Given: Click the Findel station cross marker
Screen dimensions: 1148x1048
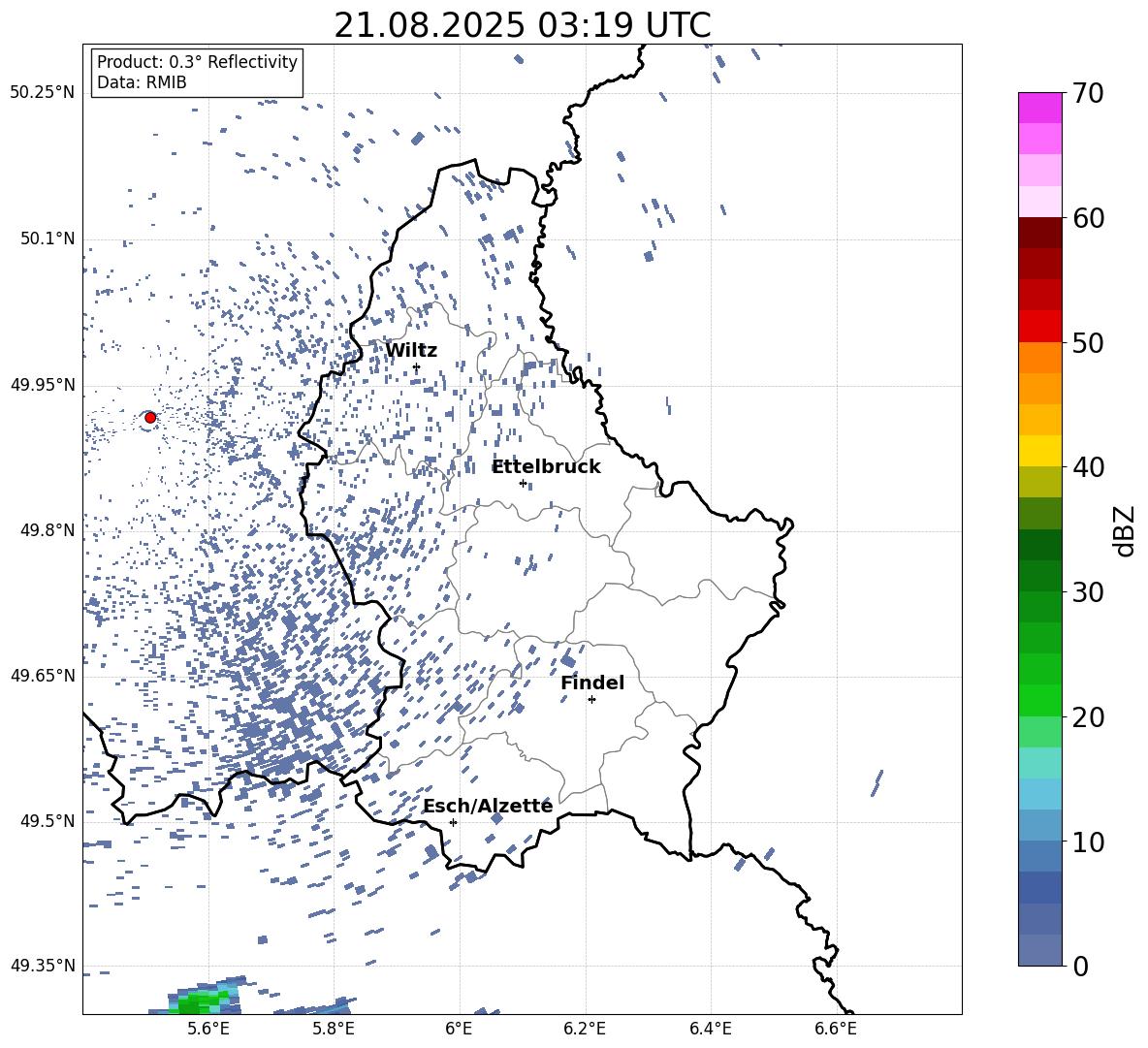Looking at the screenshot, I should pos(591,699).
